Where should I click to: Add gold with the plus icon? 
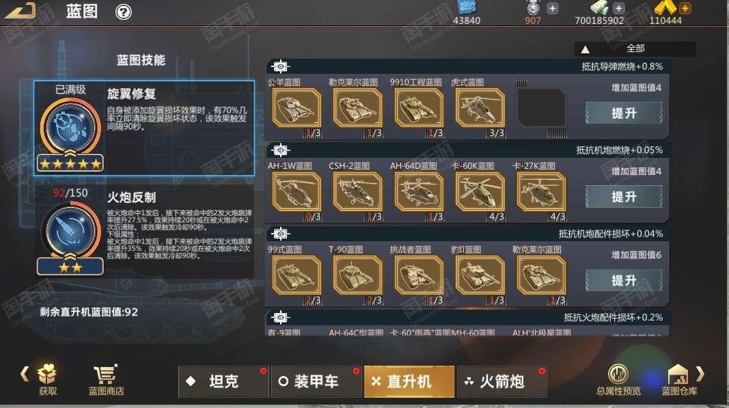[685, 8]
